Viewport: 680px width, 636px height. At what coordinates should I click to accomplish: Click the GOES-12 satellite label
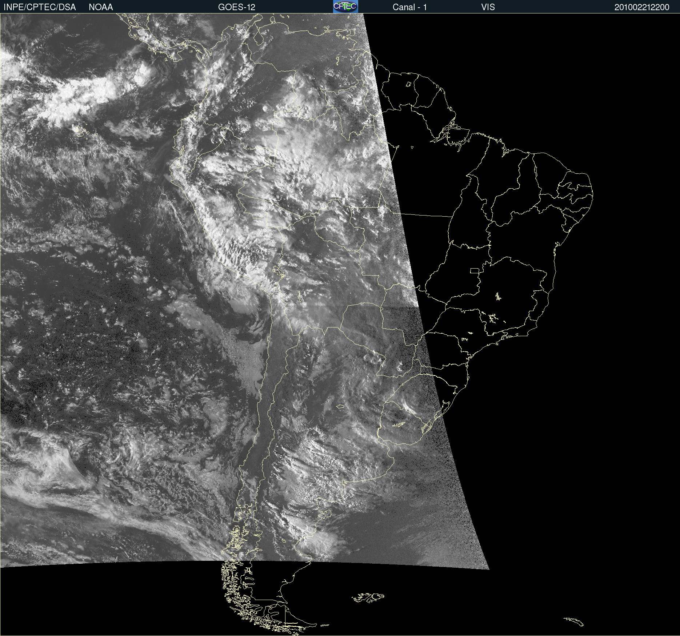click(237, 7)
